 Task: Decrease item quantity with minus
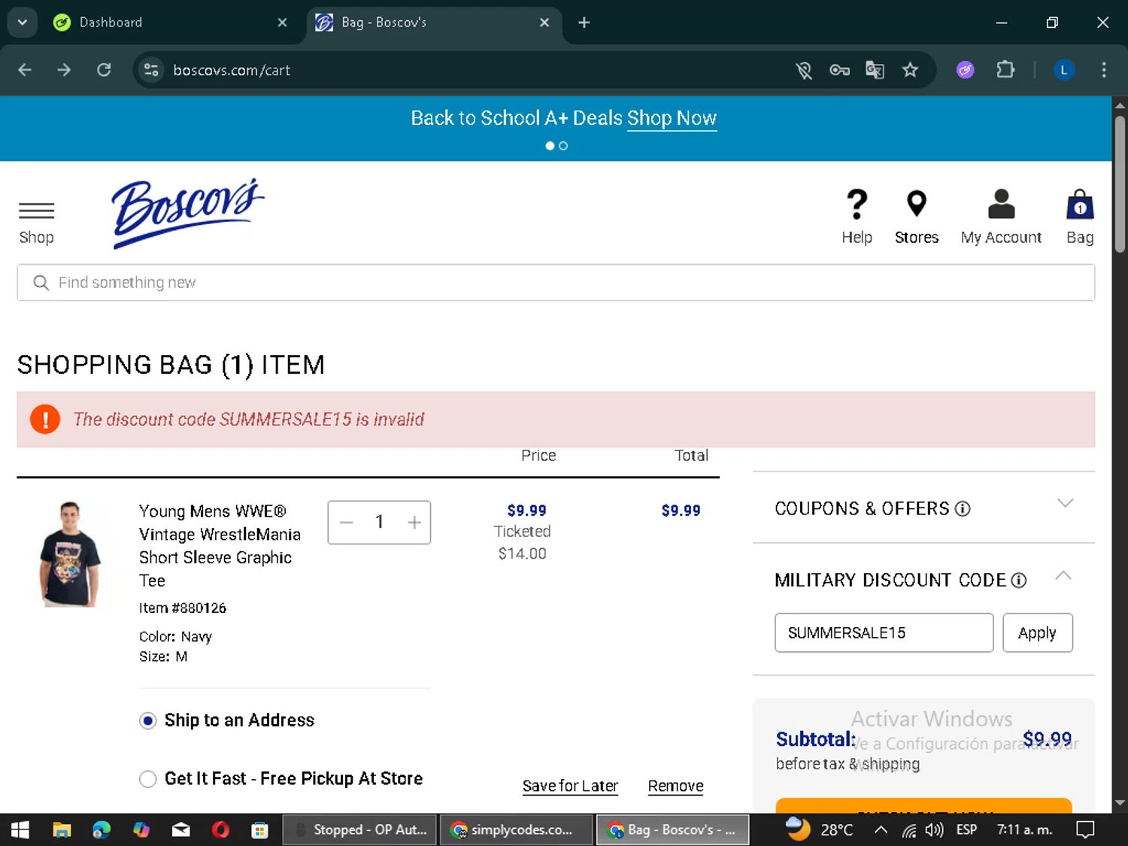[x=346, y=523]
